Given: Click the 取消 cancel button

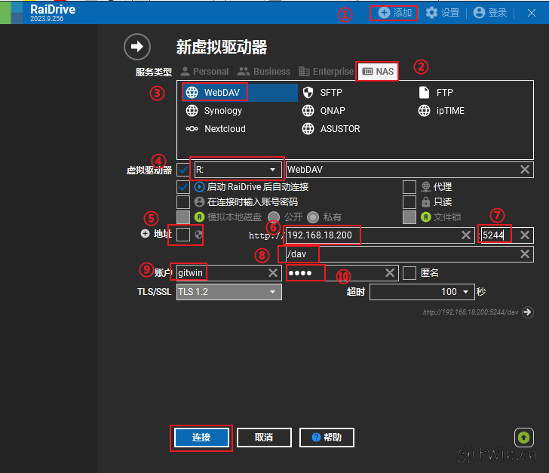Looking at the screenshot, I should 264,438.
